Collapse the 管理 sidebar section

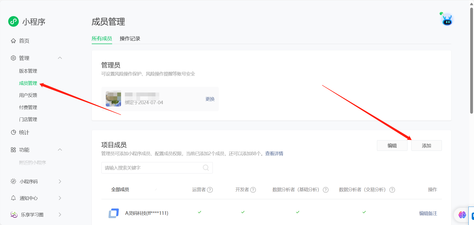click(60, 58)
